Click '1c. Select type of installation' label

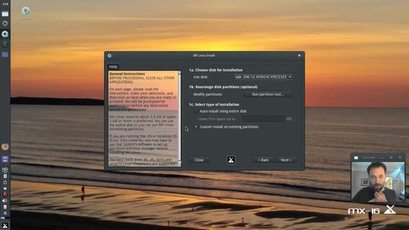pyautogui.click(x=214, y=104)
